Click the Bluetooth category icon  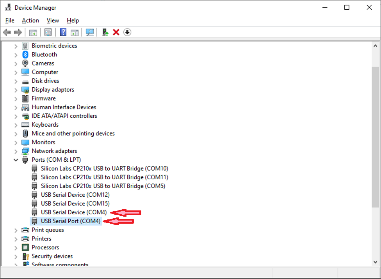click(25, 55)
